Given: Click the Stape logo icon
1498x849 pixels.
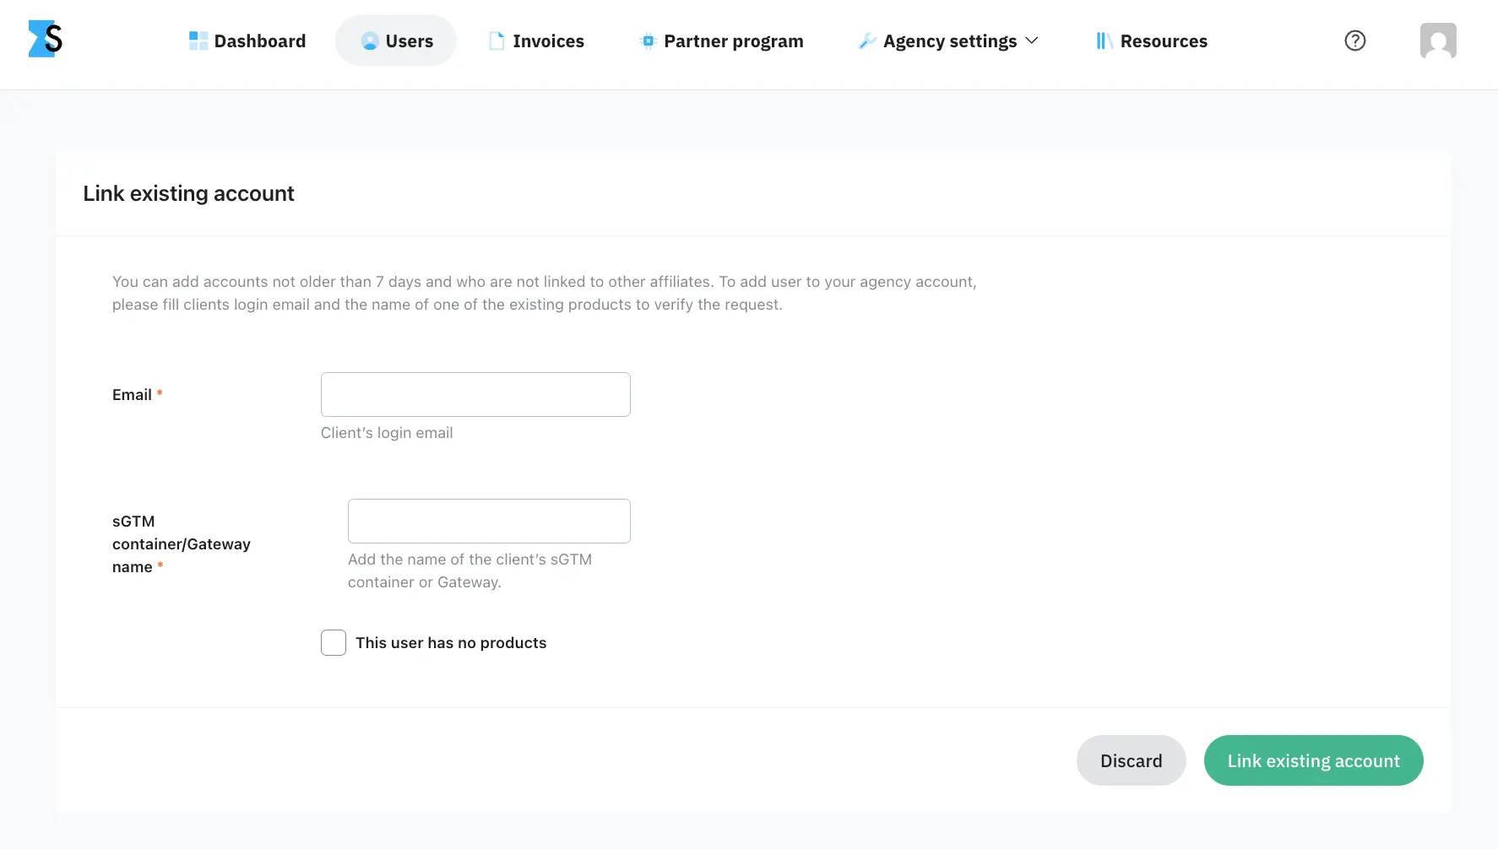Looking at the screenshot, I should coord(46,39).
